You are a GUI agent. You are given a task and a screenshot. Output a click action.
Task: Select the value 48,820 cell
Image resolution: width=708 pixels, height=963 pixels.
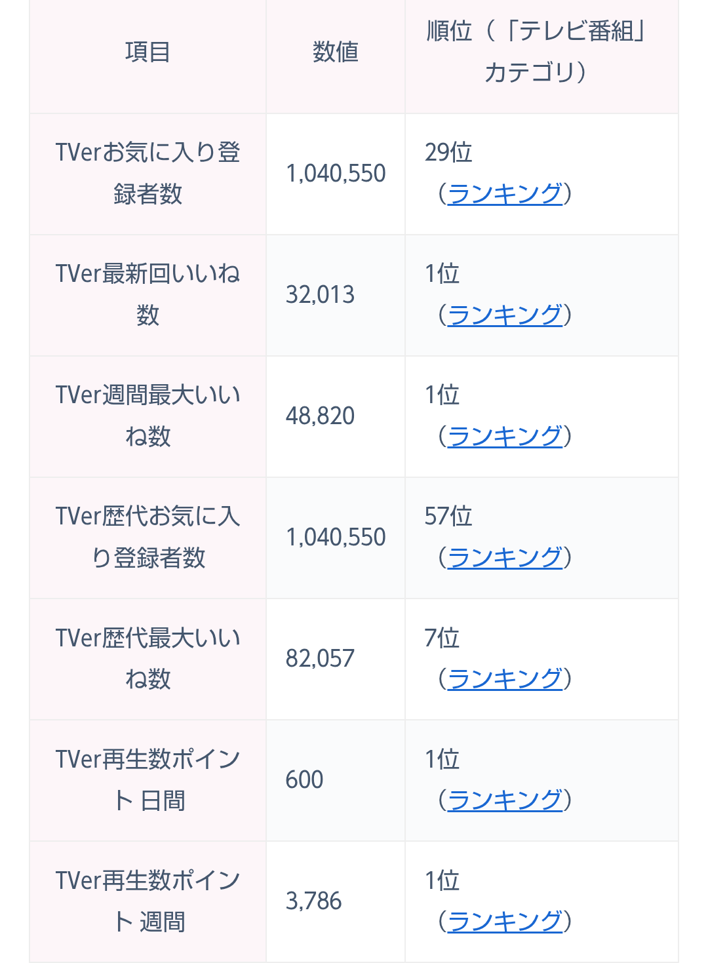[x=320, y=416]
